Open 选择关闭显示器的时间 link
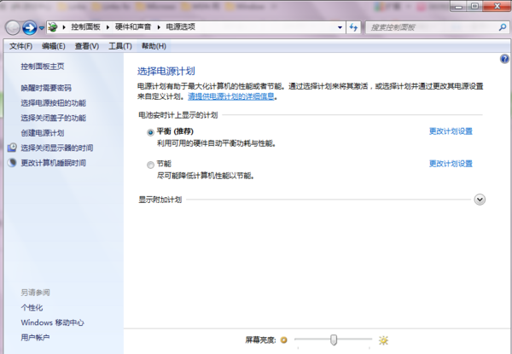 point(57,148)
